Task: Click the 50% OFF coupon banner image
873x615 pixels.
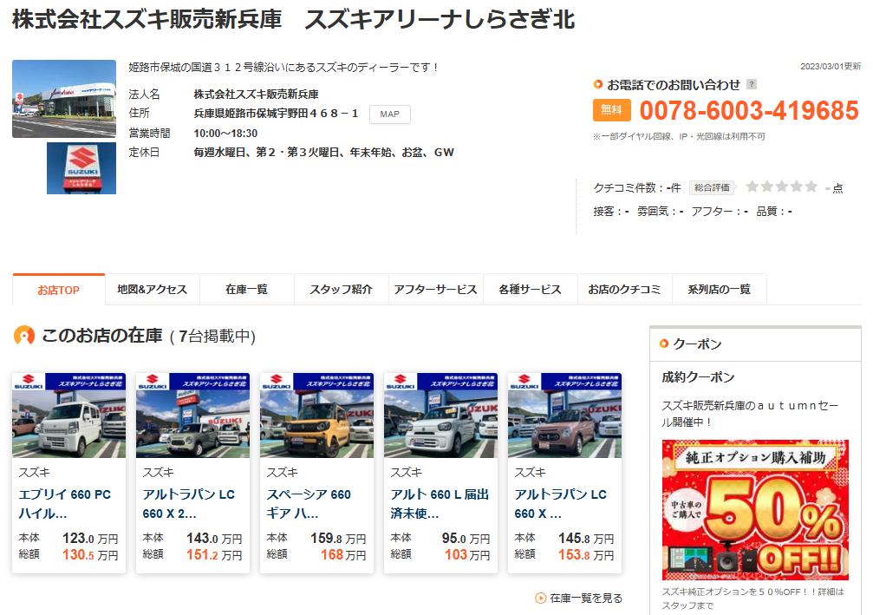Action: point(755,510)
